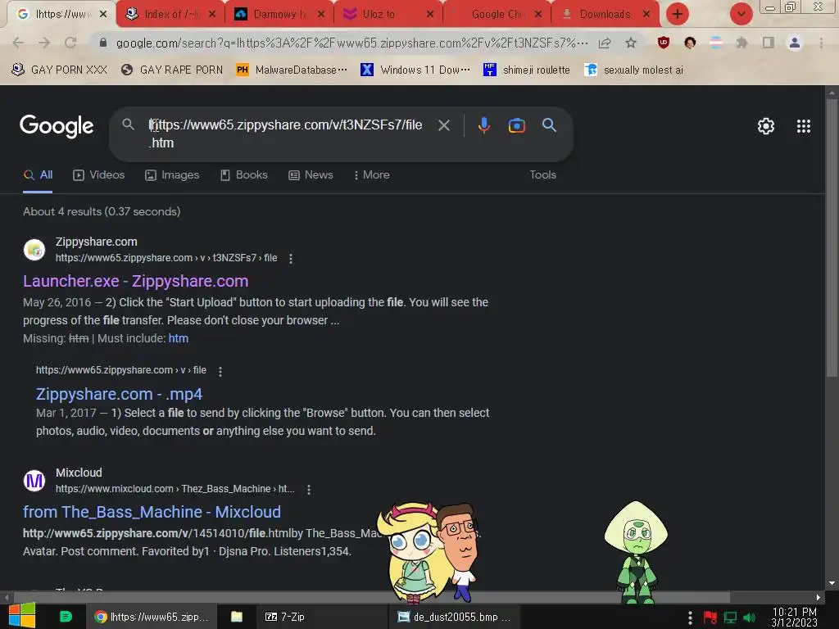The width and height of the screenshot is (839, 629).
Task: Switch to the Downloads tab
Action: pos(605,15)
